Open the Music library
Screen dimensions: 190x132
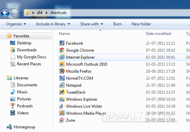22,92
